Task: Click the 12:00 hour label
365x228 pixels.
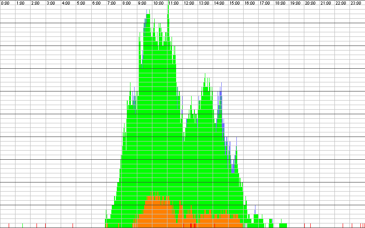Action: coord(189,3)
